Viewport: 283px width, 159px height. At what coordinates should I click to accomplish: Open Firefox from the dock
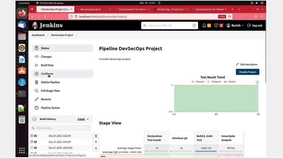point(22,13)
